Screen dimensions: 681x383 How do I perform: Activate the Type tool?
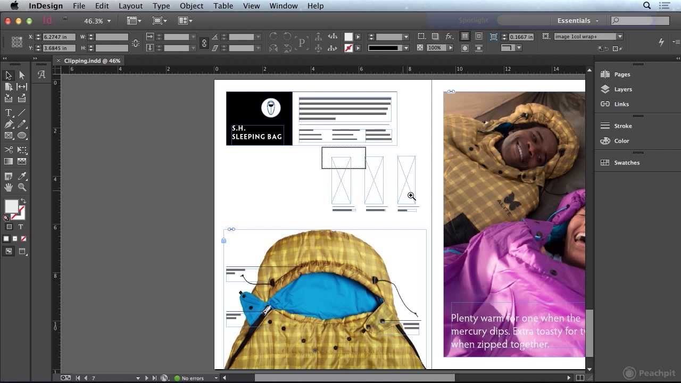tap(9, 113)
